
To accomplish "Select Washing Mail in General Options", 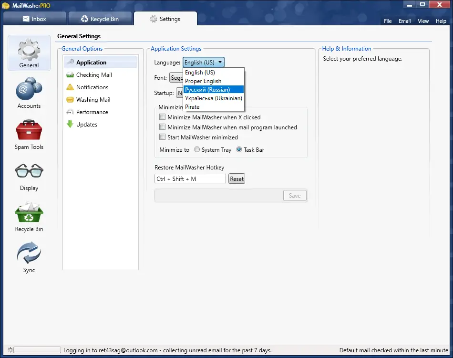I will (x=101, y=99).
